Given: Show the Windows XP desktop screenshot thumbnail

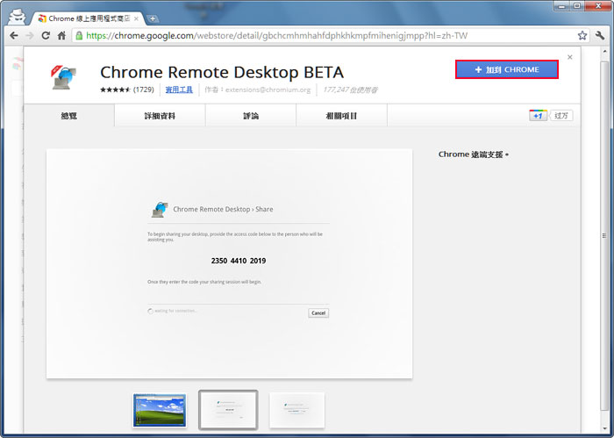Looking at the screenshot, I should coord(160,410).
